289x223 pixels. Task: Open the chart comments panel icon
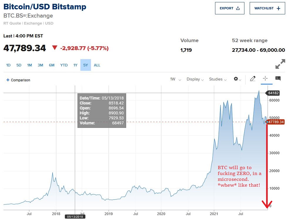pos(278,78)
